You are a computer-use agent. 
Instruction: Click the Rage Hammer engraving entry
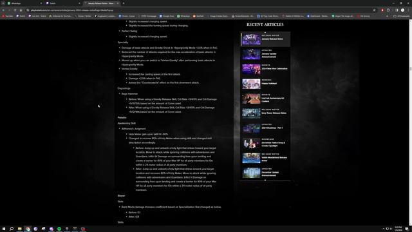click(129, 93)
